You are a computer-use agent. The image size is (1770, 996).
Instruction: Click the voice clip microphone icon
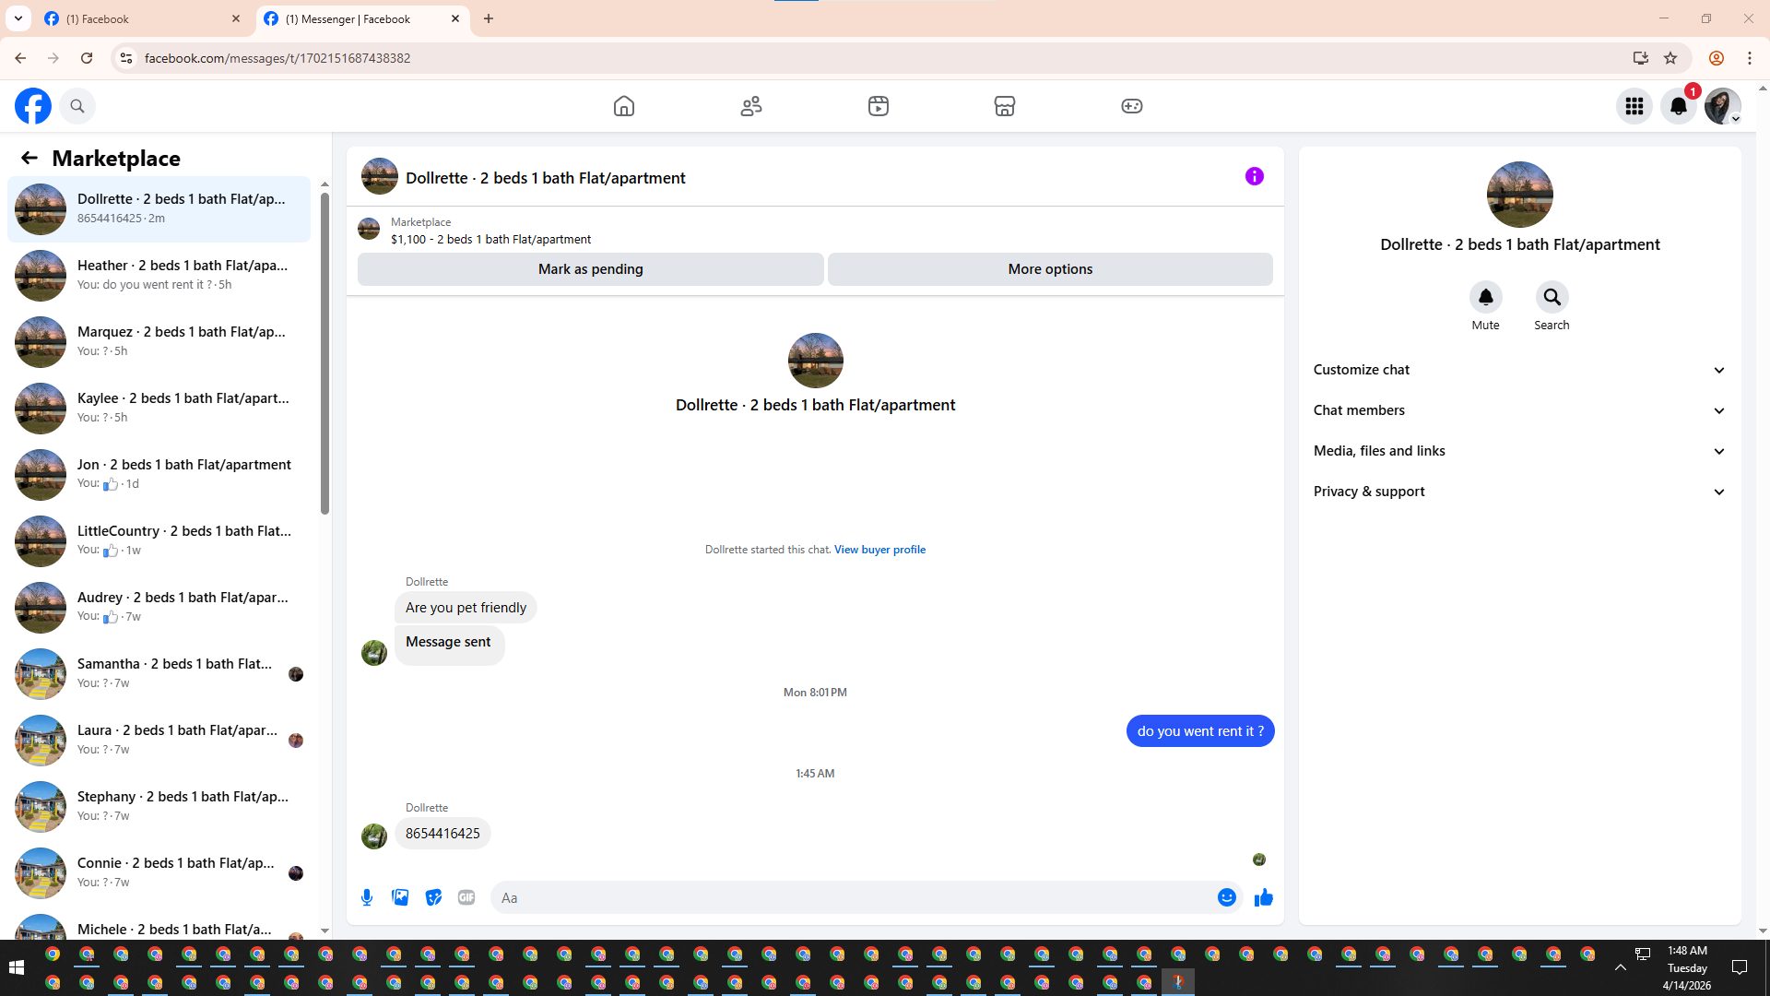(x=367, y=897)
